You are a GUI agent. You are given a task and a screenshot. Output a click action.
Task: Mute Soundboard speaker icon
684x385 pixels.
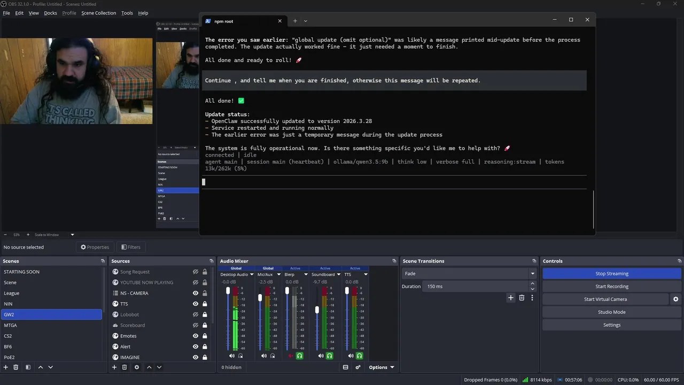(x=321, y=356)
